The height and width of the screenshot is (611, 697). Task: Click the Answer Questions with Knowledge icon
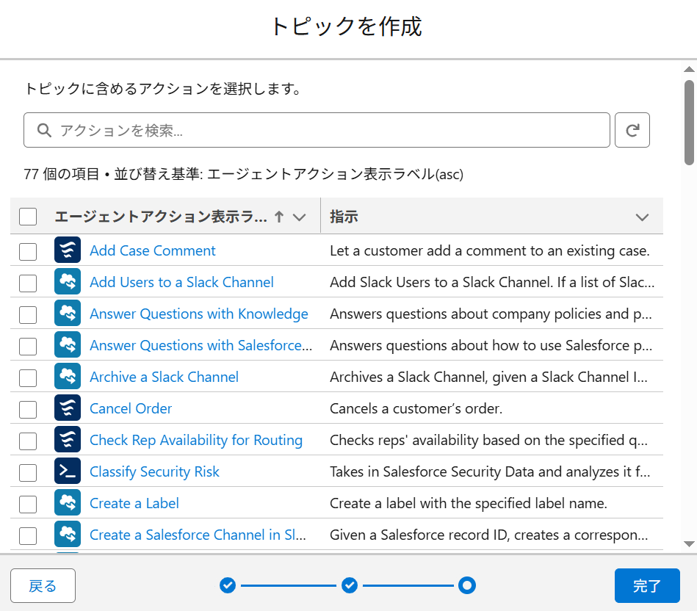coord(68,314)
